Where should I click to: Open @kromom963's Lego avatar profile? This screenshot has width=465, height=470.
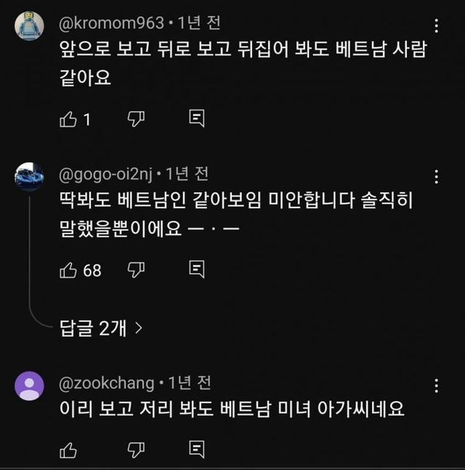click(29, 26)
